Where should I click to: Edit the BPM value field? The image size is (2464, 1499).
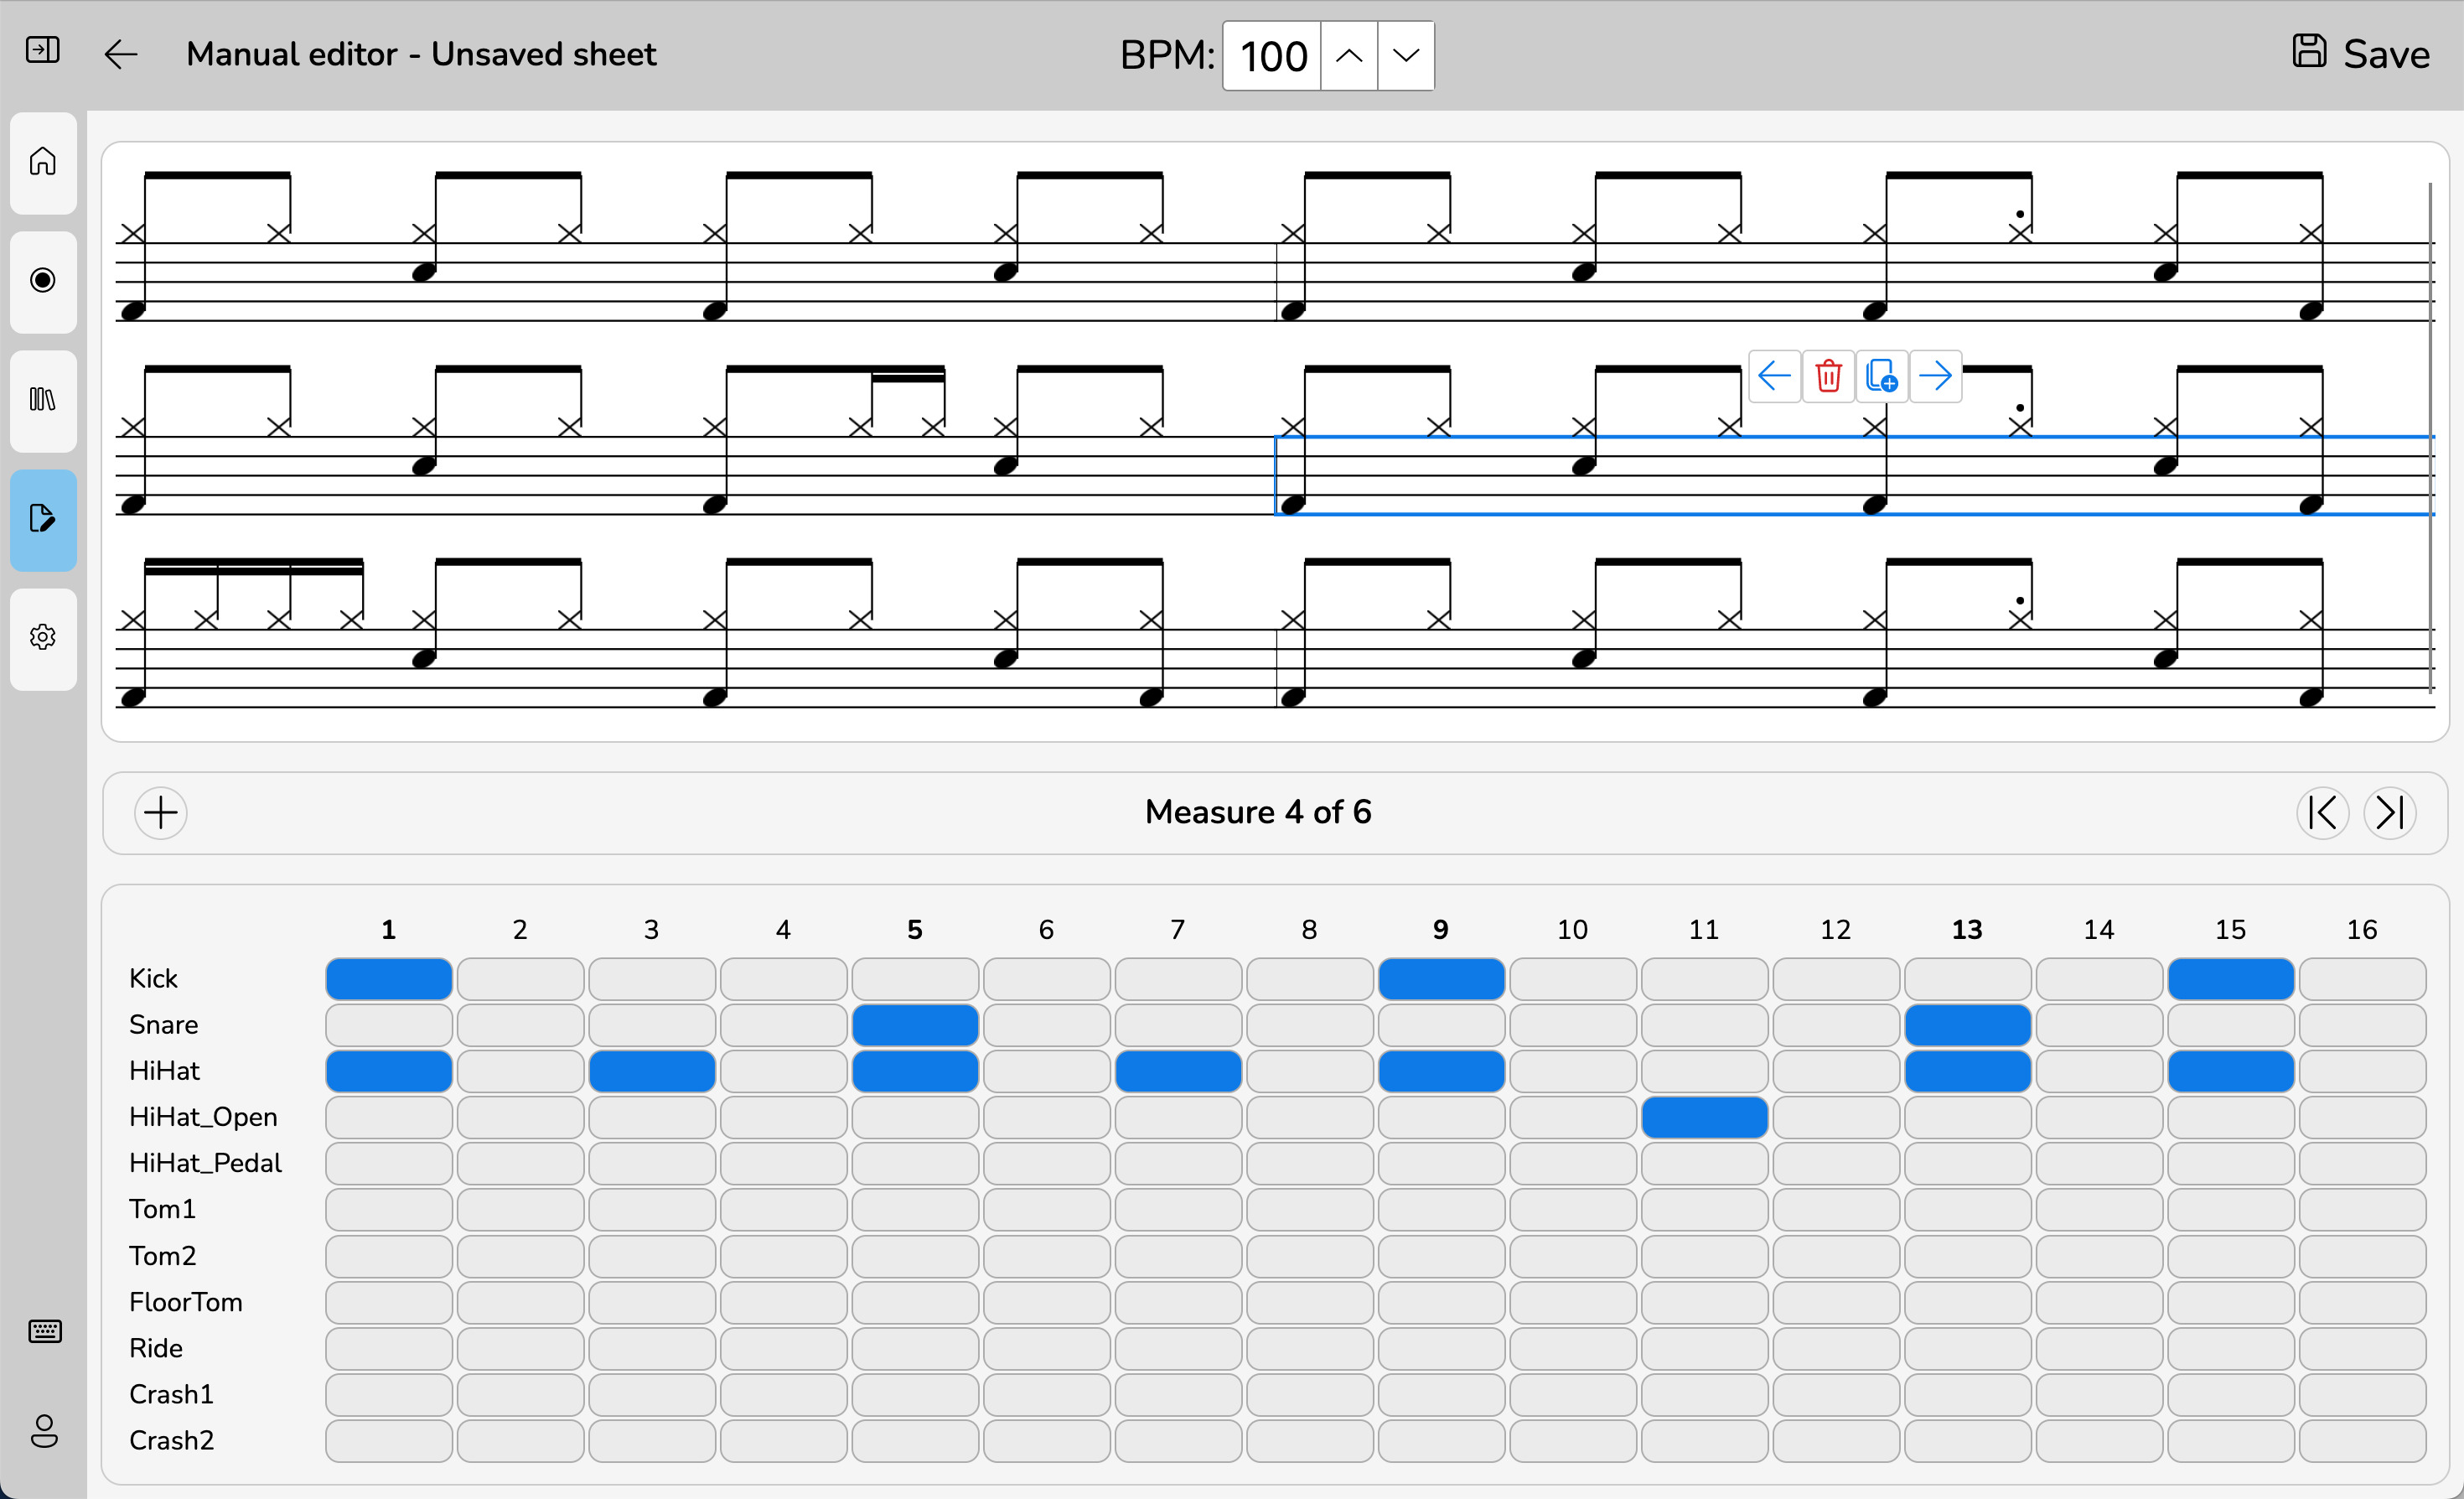(x=1271, y=56)
